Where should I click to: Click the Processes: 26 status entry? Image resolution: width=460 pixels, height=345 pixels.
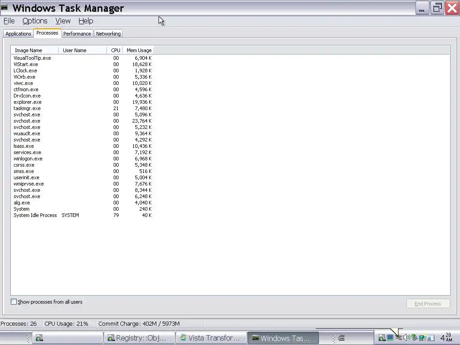(x=19, y=323)
